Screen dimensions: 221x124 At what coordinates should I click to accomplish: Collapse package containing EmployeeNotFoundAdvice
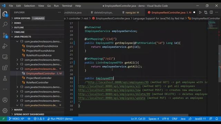point(17,41)
